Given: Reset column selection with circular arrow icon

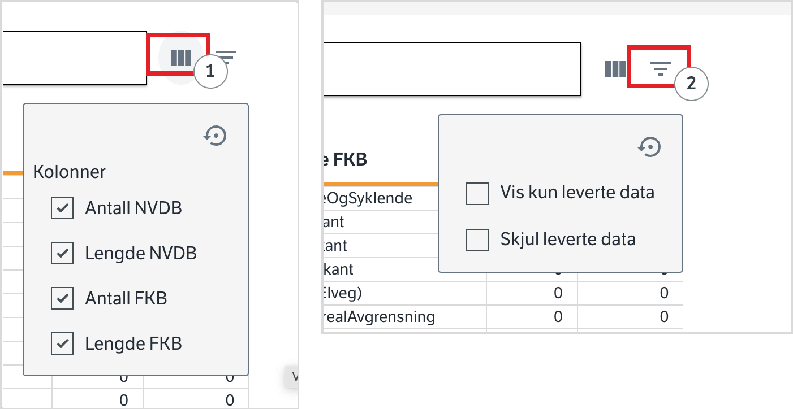Looking at the screenshot, I should (215, 136).
